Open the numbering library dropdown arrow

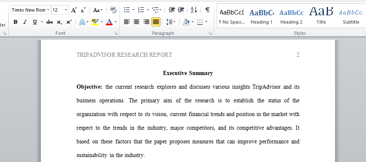[148, 10]
